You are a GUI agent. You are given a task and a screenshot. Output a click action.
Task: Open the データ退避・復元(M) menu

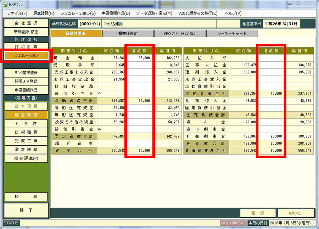pyautogui.click(x=154, y=13)
